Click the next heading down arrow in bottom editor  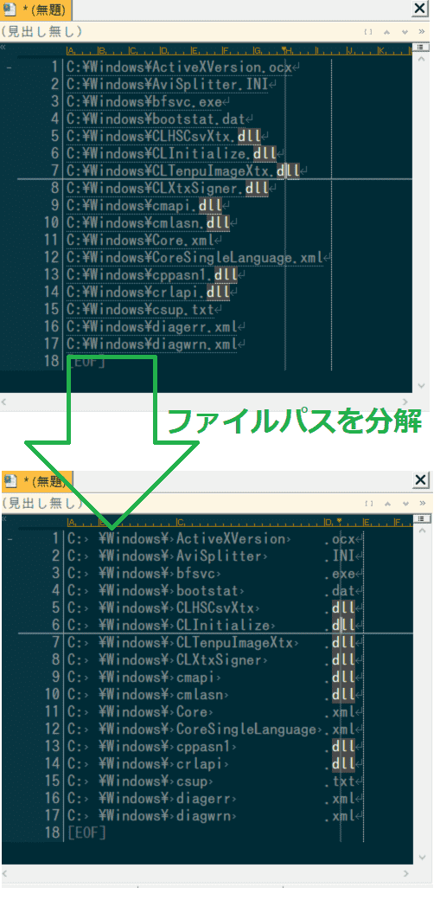(x=405, y=504)
